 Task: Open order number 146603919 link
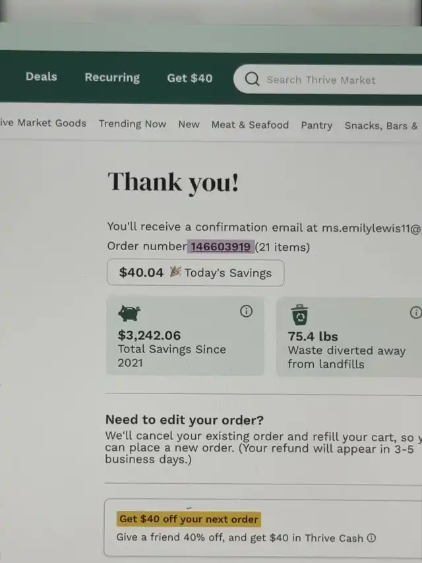click(221, 247)
